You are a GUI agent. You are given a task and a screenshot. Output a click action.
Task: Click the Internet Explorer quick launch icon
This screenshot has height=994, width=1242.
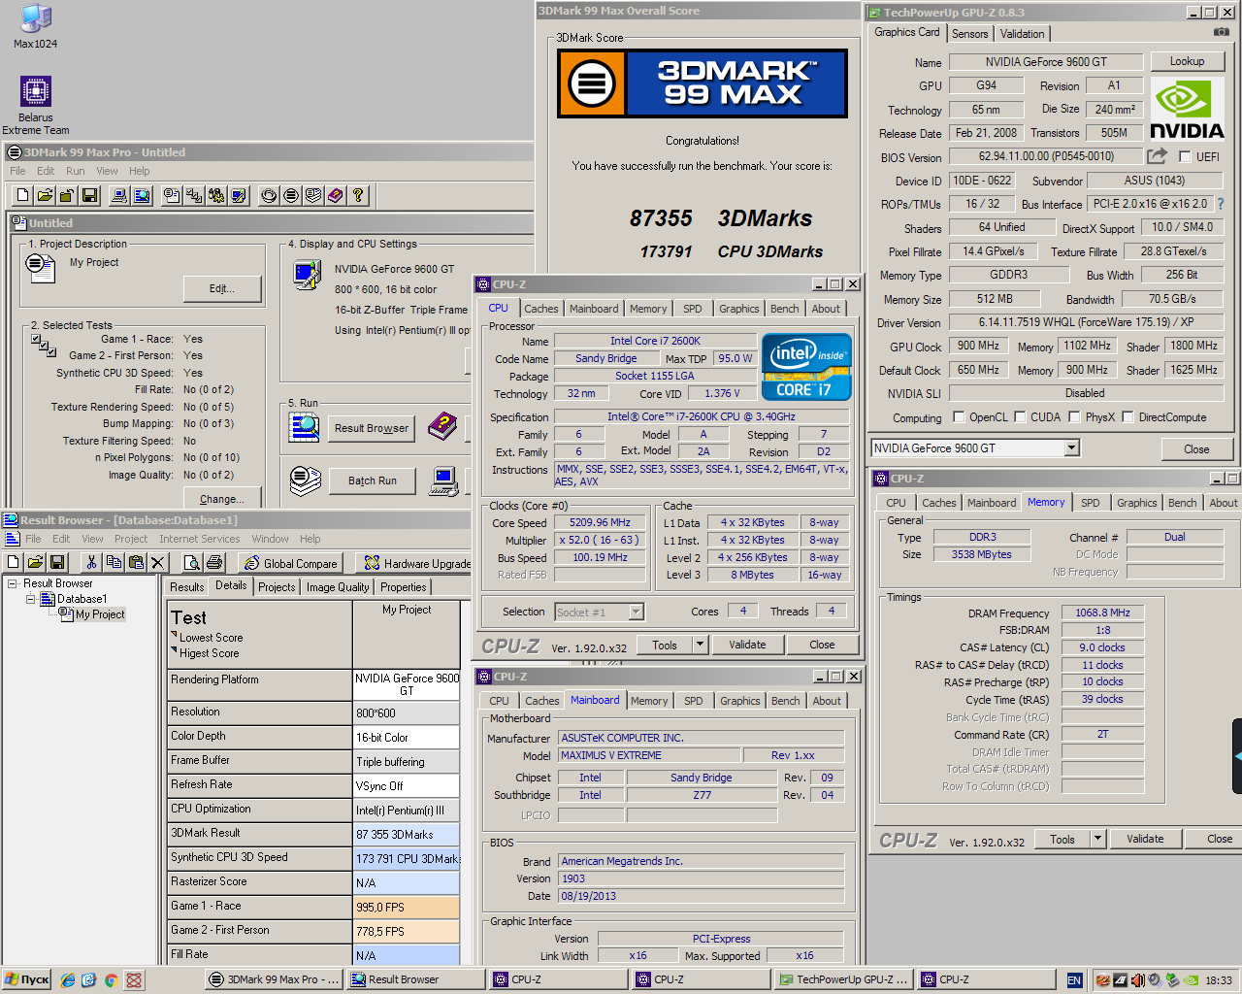point(67,980)
